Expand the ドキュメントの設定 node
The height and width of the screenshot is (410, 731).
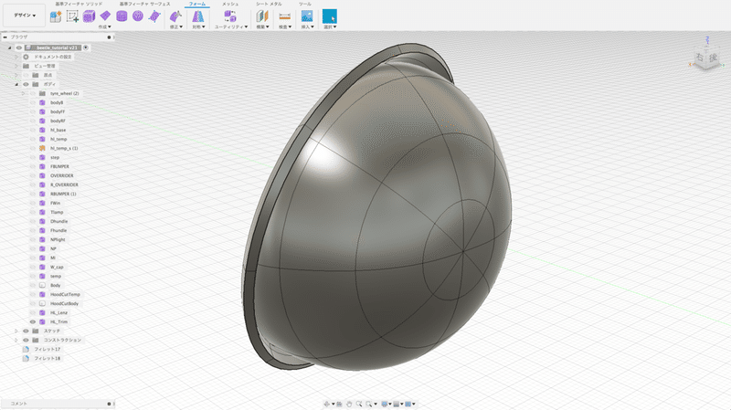pyautogui.click(x=16, y=57)
